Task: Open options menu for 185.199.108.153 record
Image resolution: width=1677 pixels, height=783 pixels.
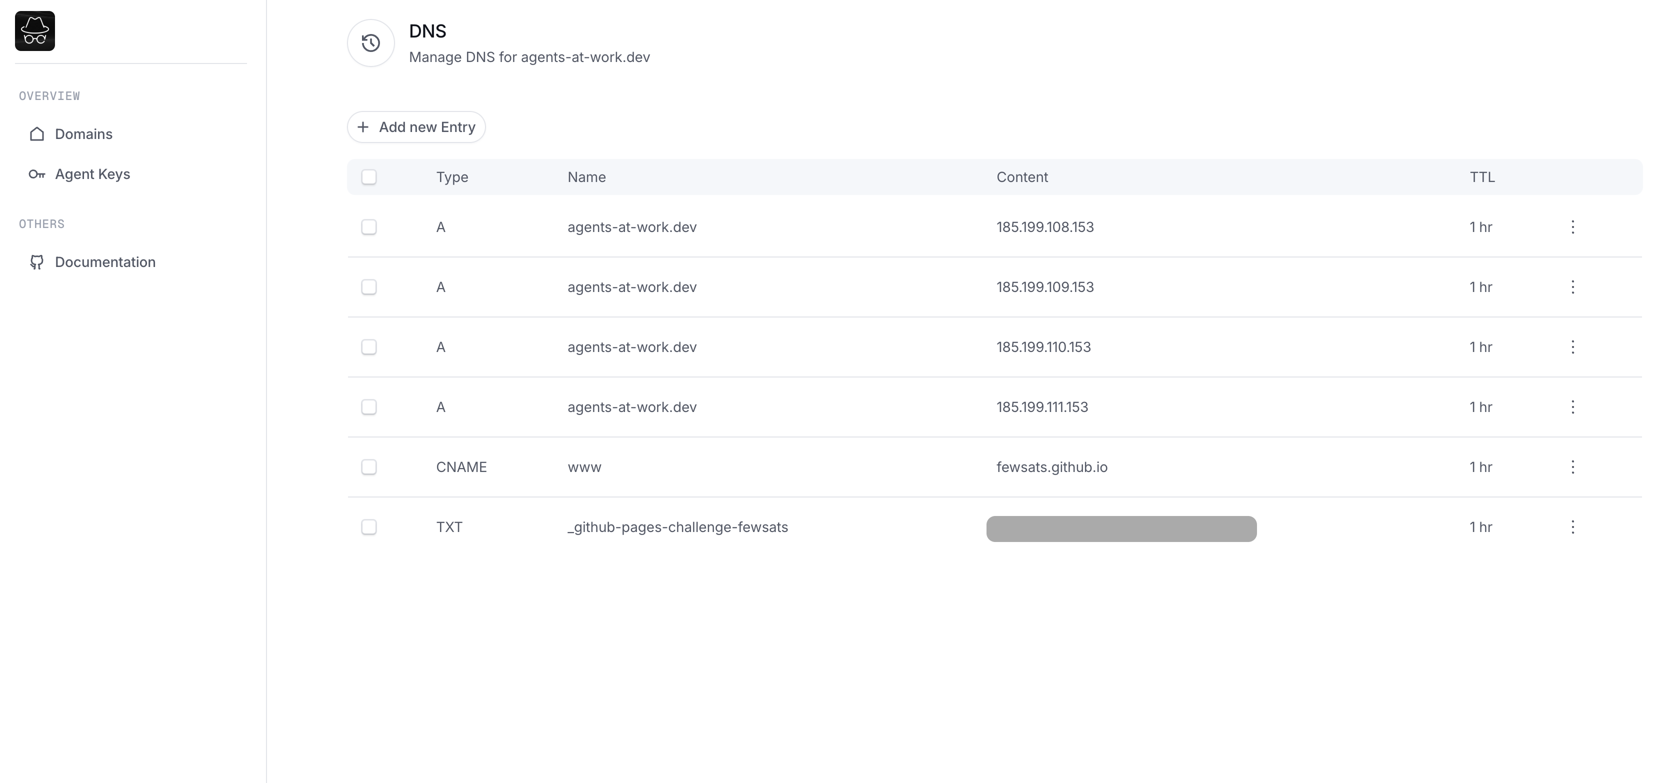Action: coord(1572,227)
